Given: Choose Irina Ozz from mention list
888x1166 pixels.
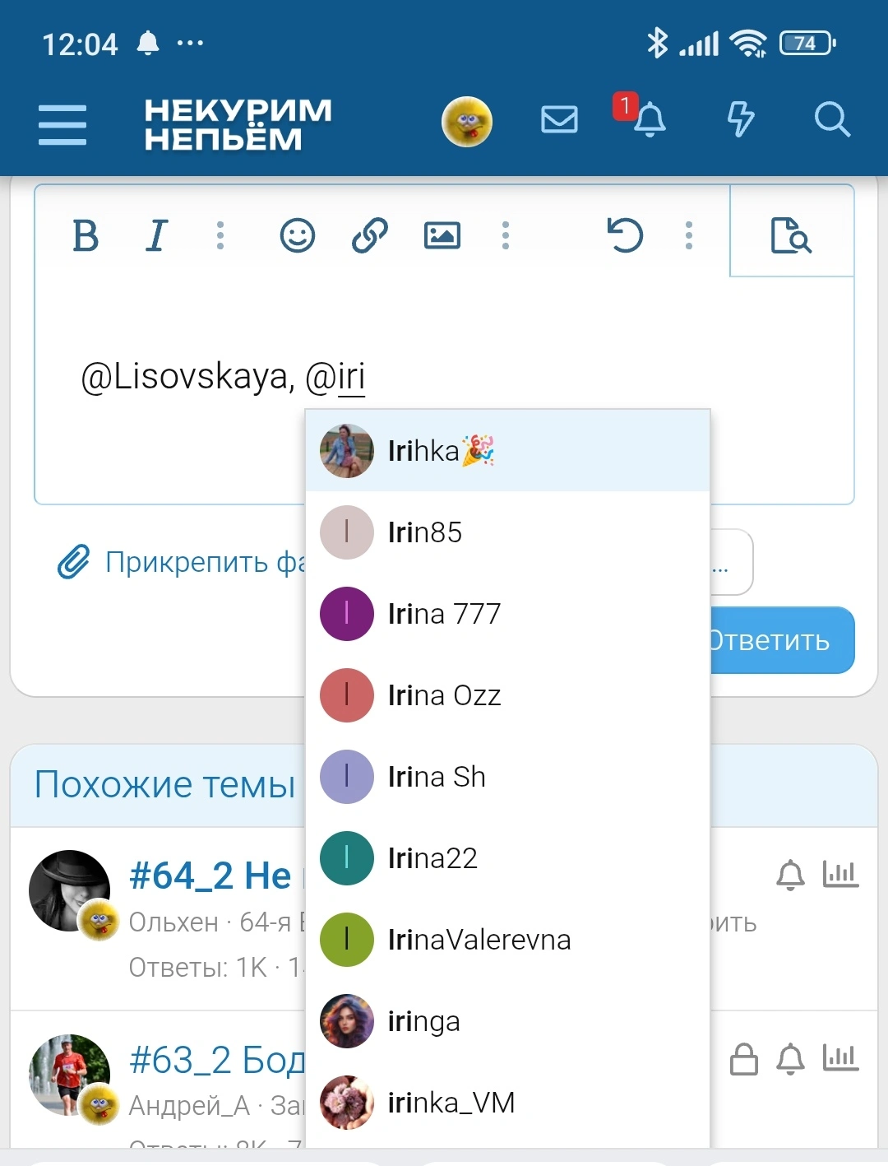Looking at the screenshot, I should pos(507,695).
